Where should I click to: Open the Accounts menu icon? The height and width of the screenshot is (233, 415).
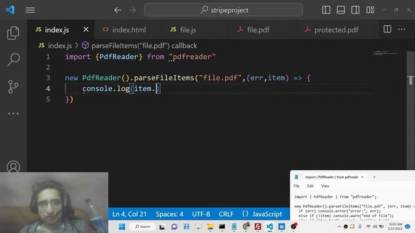(x=13, y=166)
